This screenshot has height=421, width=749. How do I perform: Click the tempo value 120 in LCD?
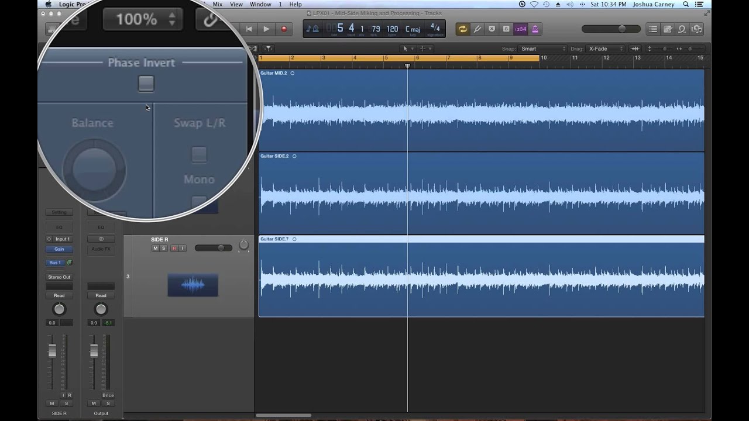click(x=393, y=28)
